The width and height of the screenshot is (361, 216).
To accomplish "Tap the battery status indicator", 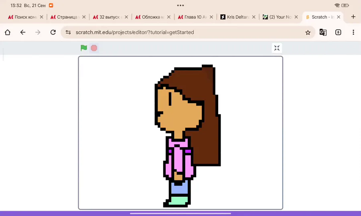I will [x=345, y=5].
